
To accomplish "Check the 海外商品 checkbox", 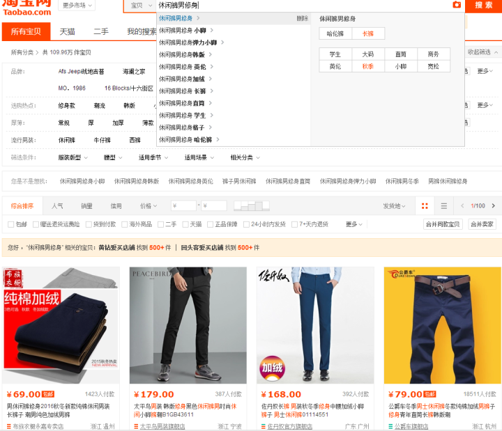I will 125,224.
